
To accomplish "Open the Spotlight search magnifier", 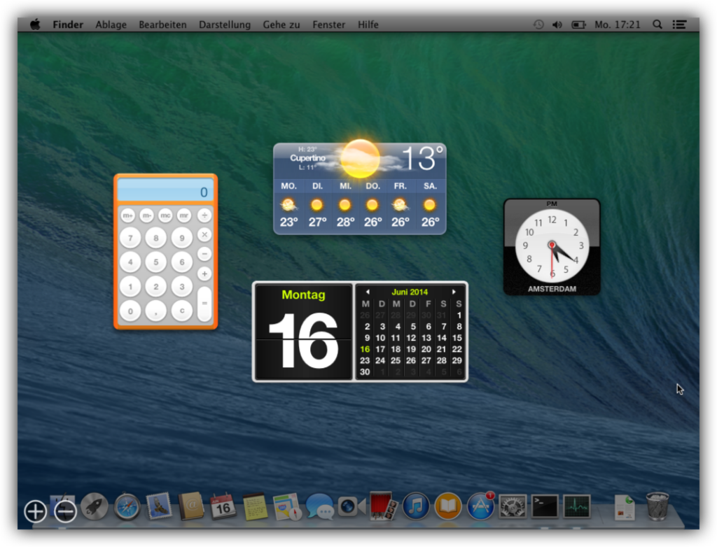I will click(x=657, y=24).
